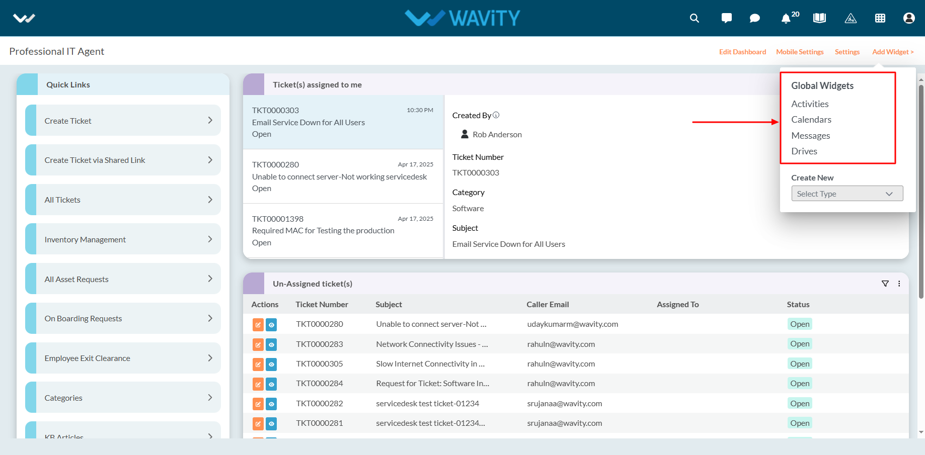View ticket TKT0000283 using the blue eye icon

coord(271,344)
